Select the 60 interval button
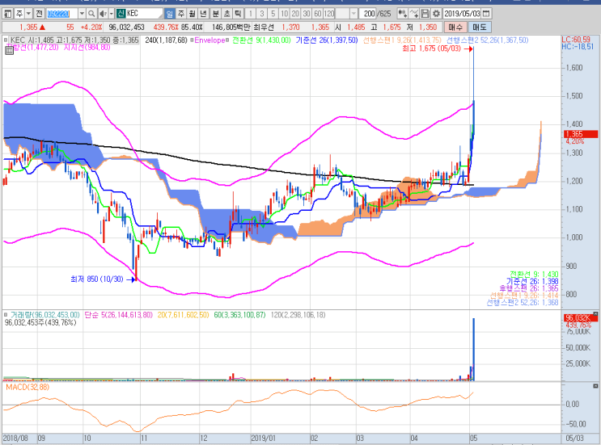 [318, 14]
